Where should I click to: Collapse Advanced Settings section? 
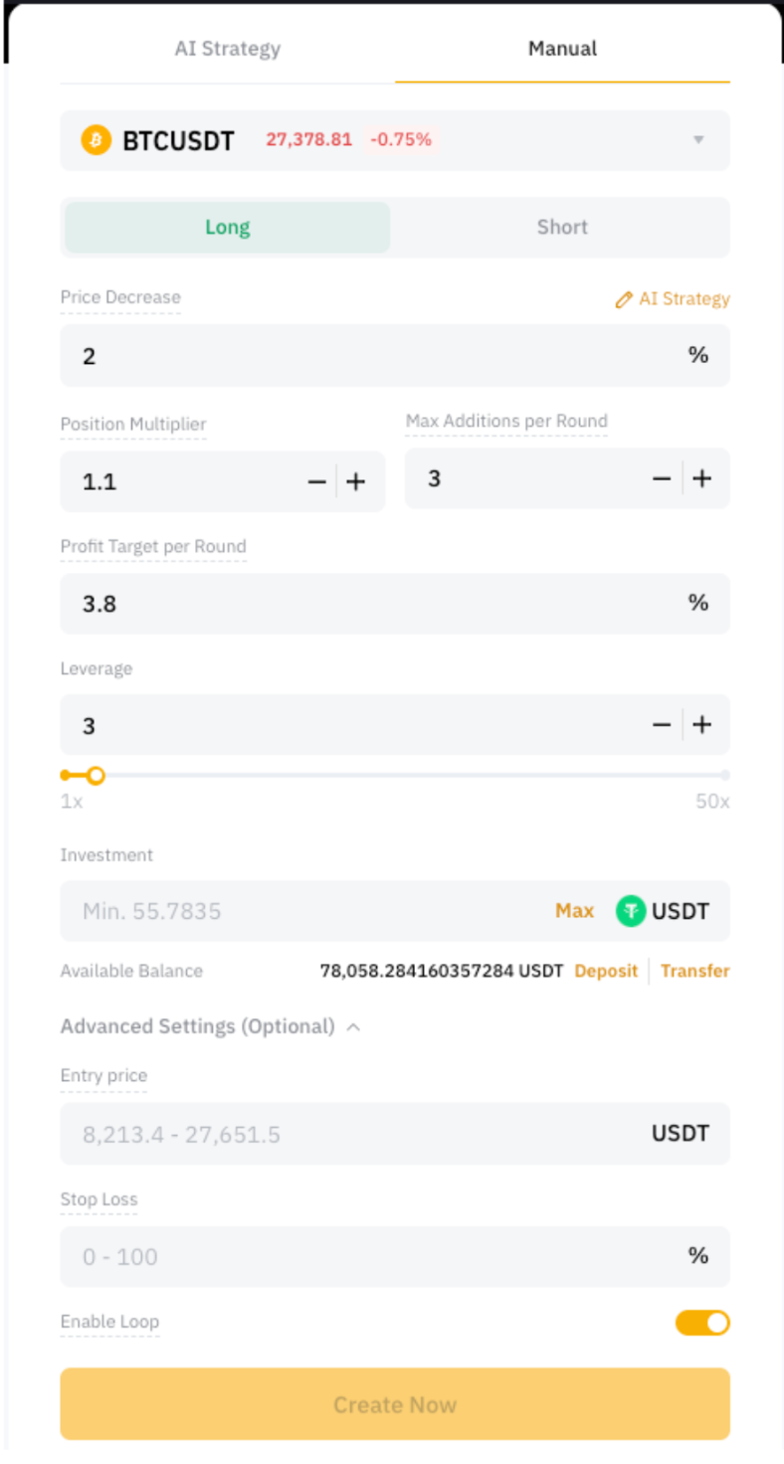pos(353,1026)
